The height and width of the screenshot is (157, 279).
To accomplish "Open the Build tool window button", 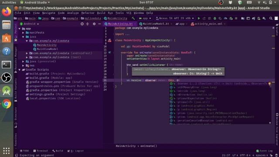I will [x=58, y=151].
